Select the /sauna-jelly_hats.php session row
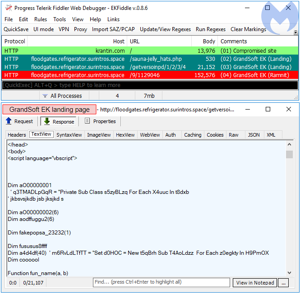300x294 pixels. click(x=150, y=59)
